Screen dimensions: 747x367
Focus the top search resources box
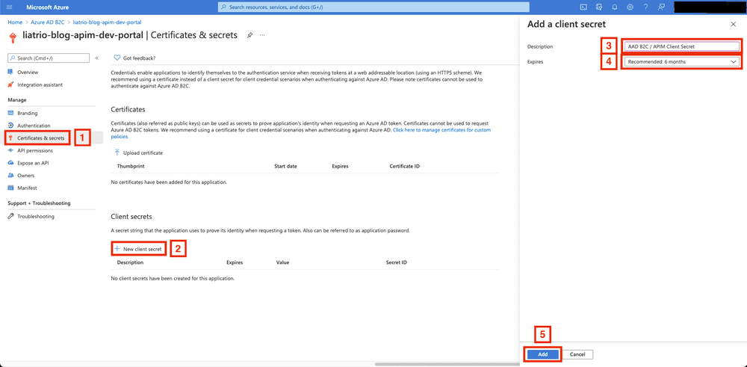pyautogui.click(x=373, y=7)
